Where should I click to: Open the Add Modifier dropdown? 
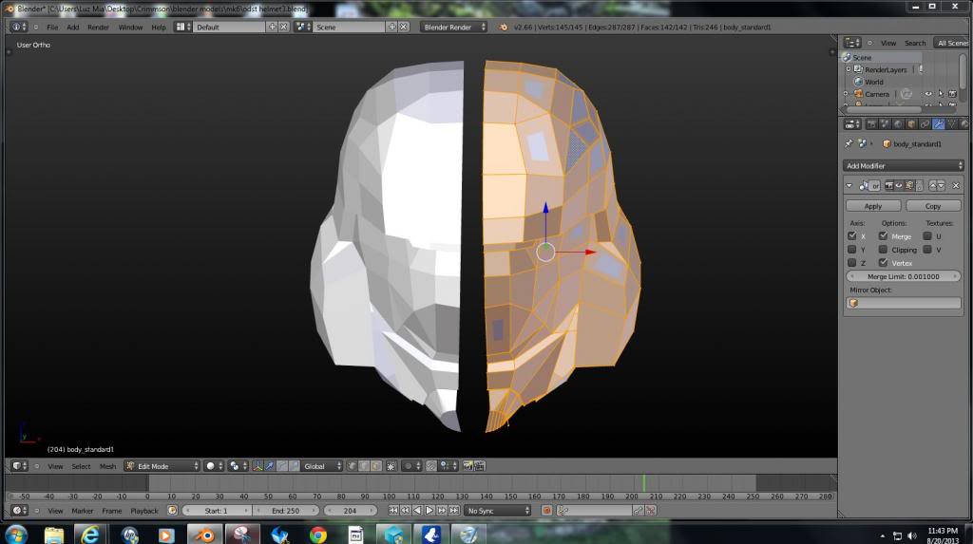[904, 165]
